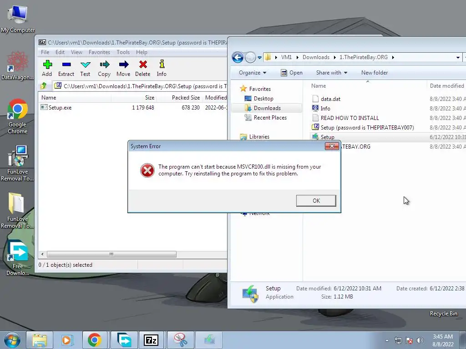Open the File menu in 7-Zip
The width and height of the screenshot is (466, 349).
[45, 52]
